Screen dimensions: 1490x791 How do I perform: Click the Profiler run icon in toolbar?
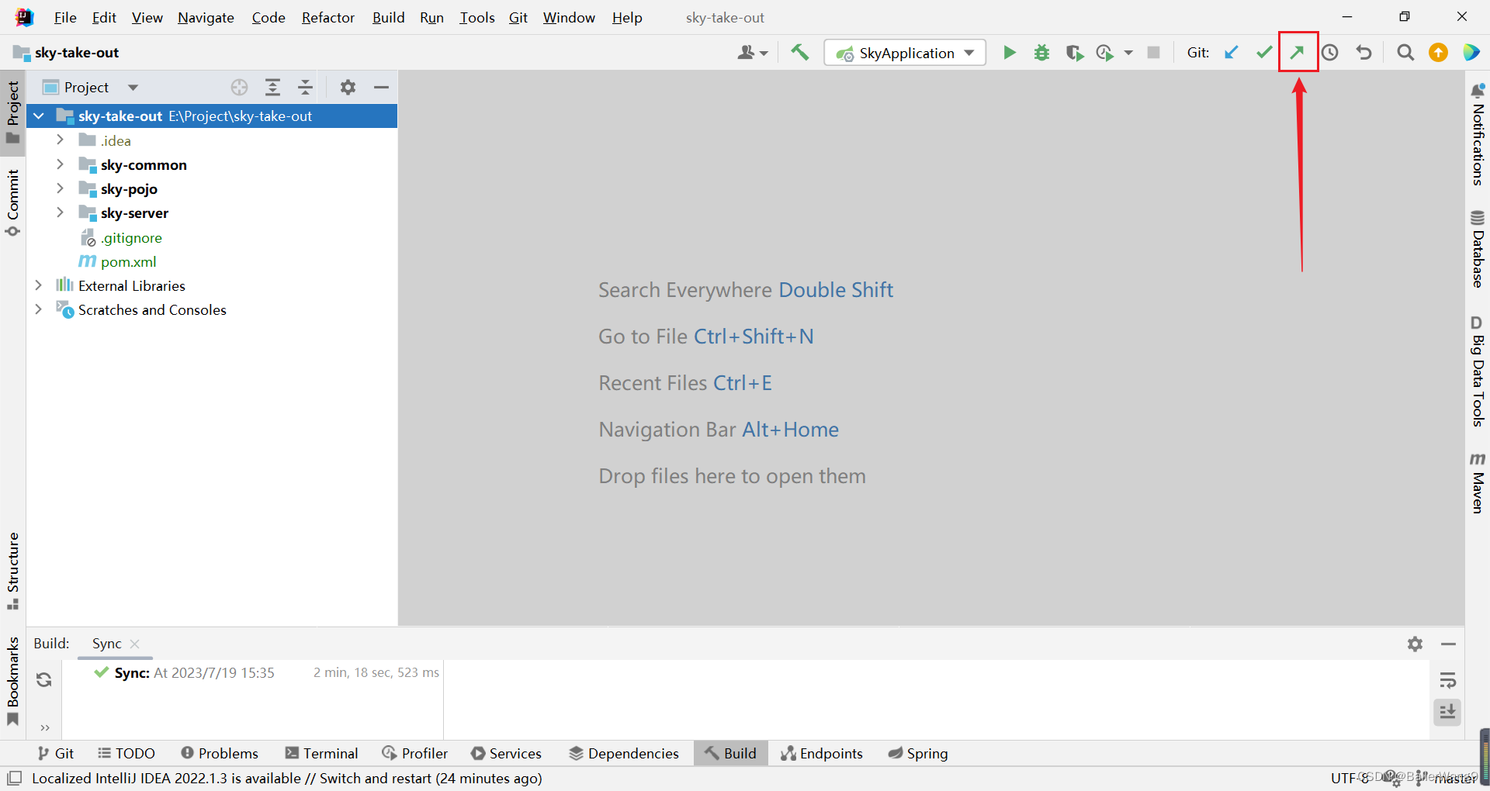click(1104, 52)
